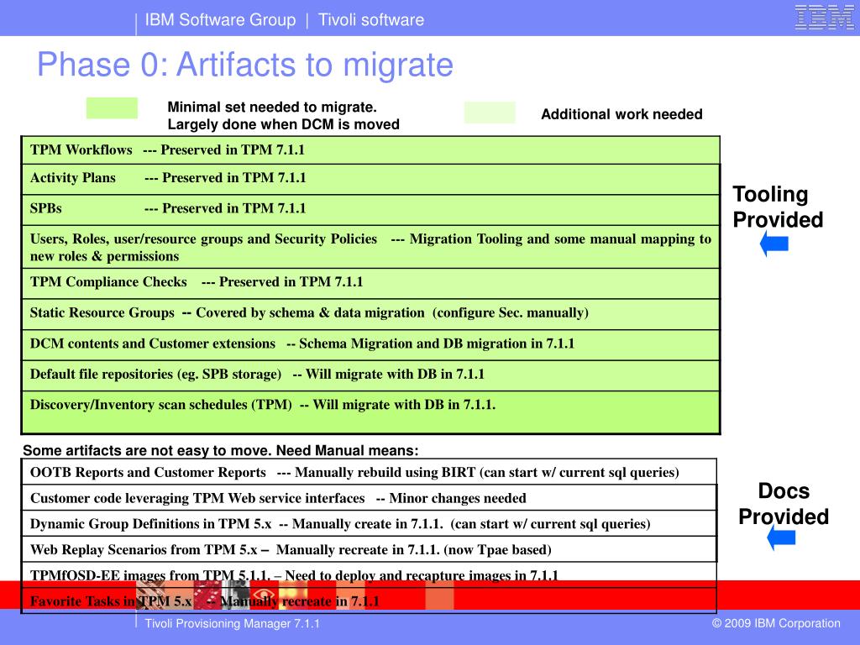Click 'Tivoli Provisioning Manager 7.1.1' footer text
Image resolution: width=860 pixels, height=645 pixels.
(232, 624)
